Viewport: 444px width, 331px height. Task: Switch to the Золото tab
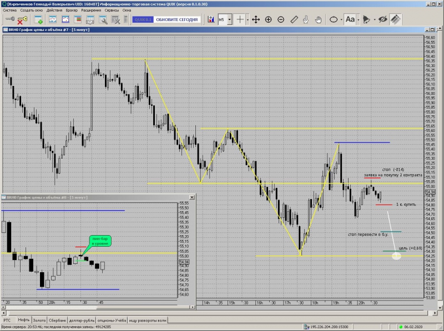[x=39, y=320]
